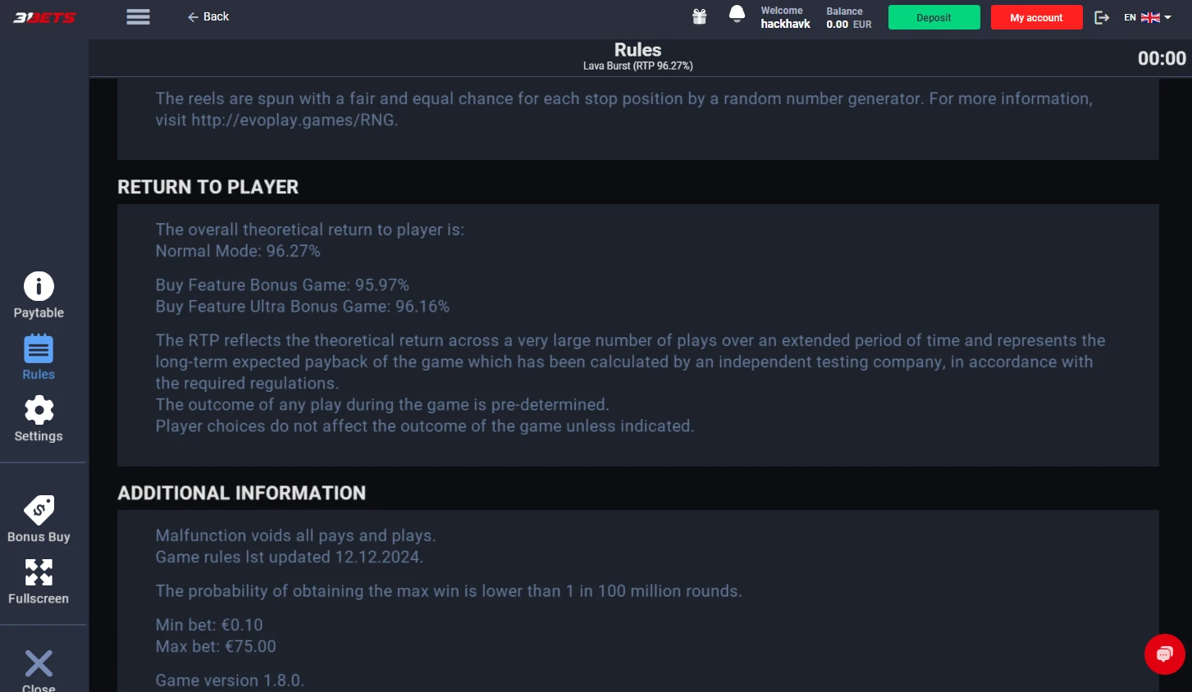Click the 31Bets logo
Viewport: 1192px width, 692px height.
coord(44,17)
